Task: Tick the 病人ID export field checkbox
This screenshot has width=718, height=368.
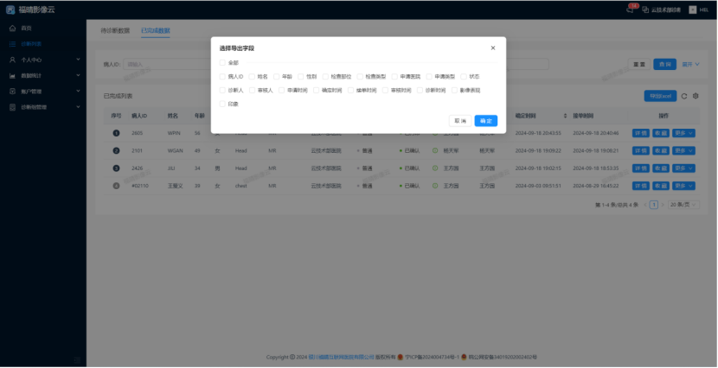Action: pyautogui.click(x=222, y=76)
